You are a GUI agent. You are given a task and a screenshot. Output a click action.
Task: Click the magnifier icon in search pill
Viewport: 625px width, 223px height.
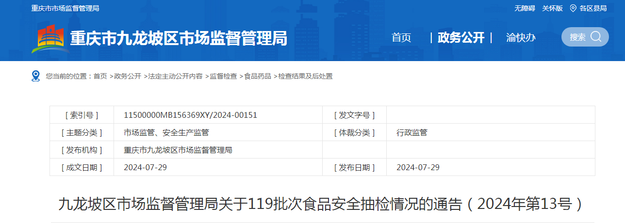tap(596, 37)
